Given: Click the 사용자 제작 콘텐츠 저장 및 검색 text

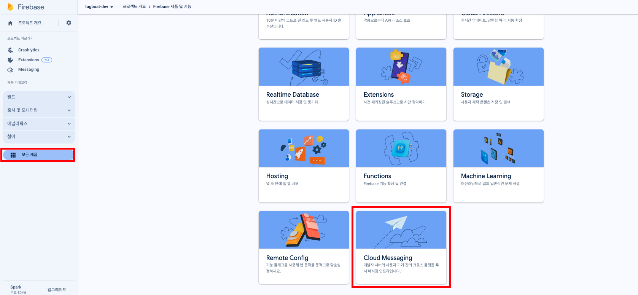Looking at the screenshot, I should [485, 102].
